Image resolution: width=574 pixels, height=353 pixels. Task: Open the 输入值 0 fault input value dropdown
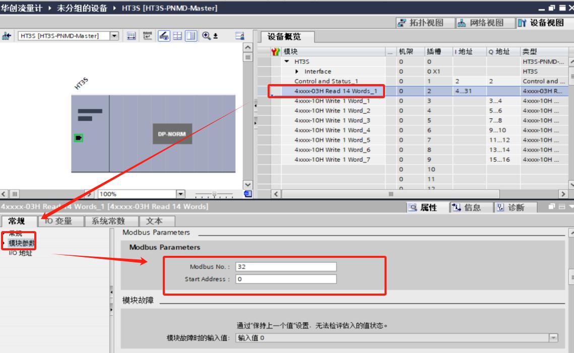pos(554,338)
